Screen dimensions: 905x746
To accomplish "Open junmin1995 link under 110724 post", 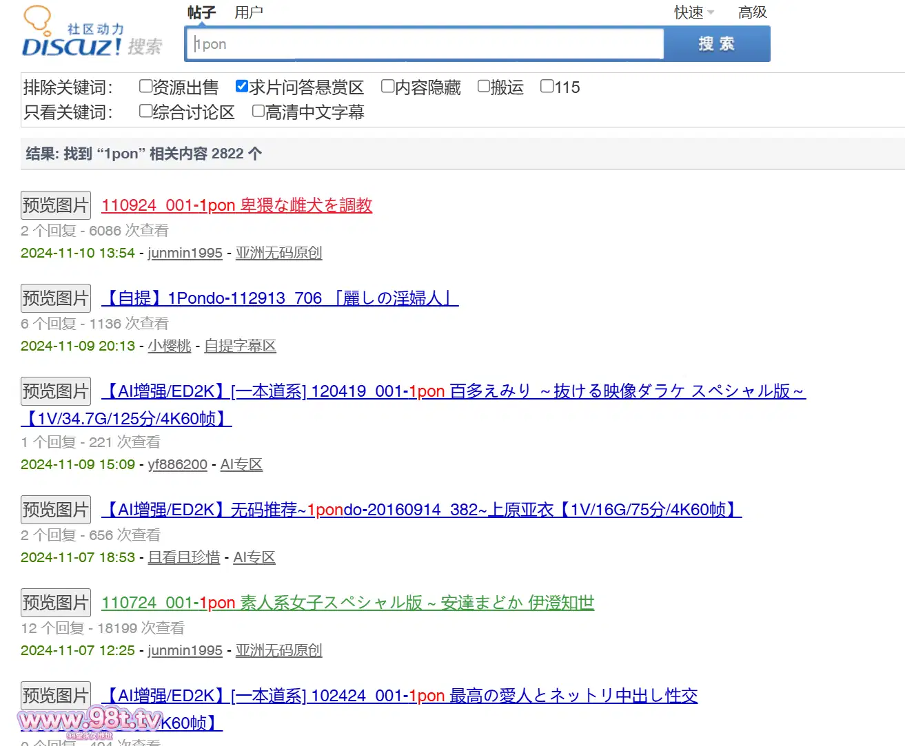I will pos(185,650).
